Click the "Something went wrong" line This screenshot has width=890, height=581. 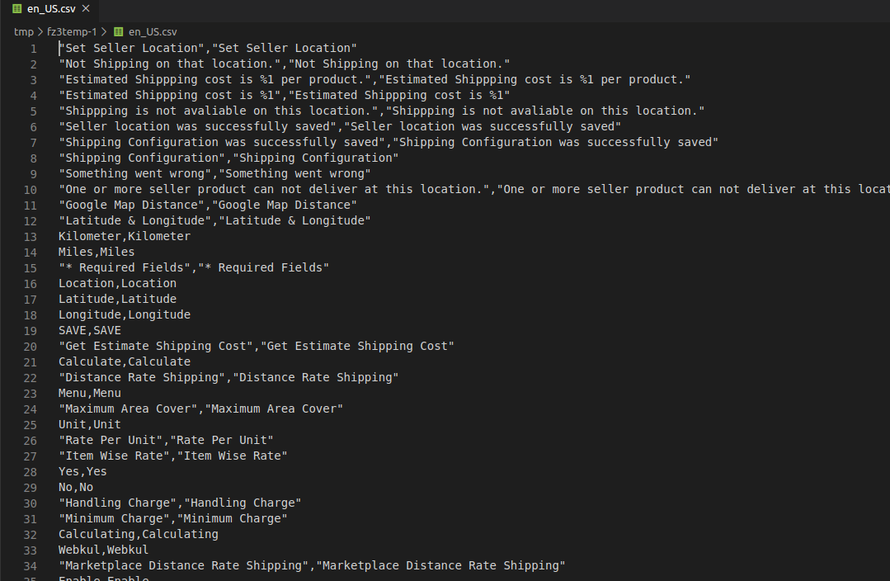coord(214,173)
